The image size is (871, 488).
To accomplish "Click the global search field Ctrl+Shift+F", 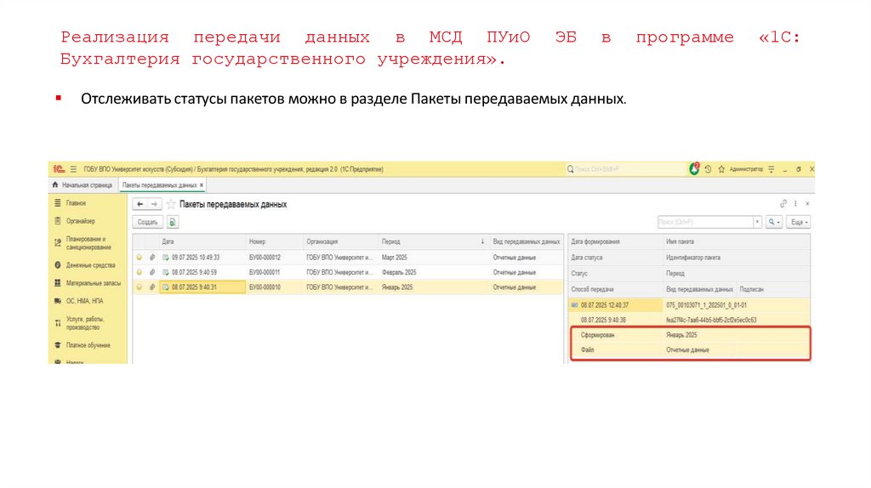I will [625, 169].
